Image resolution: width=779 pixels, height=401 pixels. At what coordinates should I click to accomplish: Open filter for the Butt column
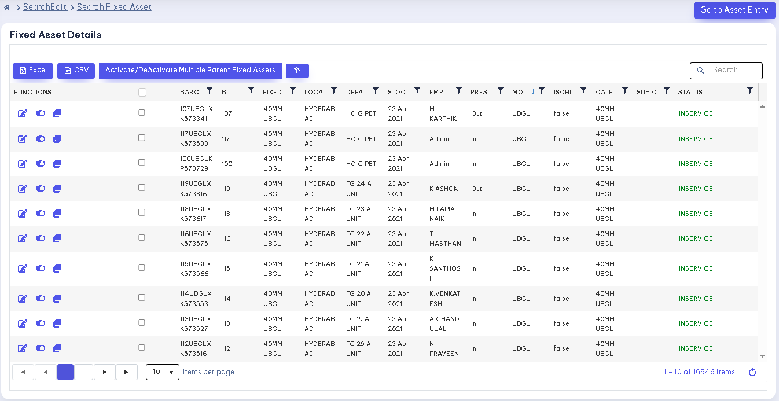(x=251, y=91)
